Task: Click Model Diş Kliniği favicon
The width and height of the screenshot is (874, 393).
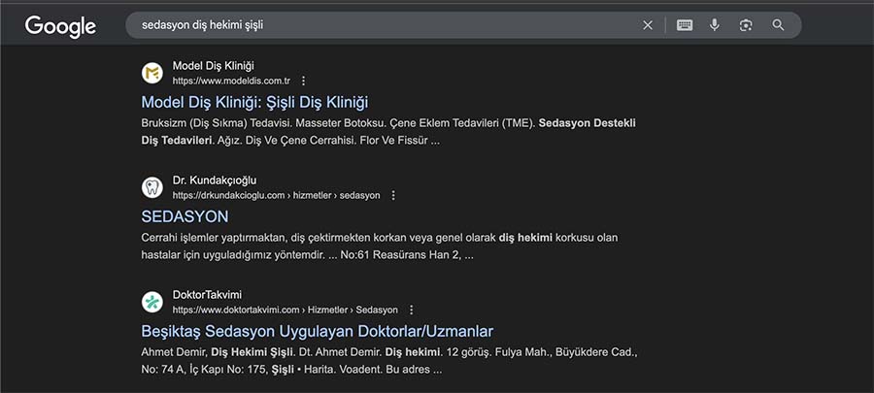Action: (152, 73)
